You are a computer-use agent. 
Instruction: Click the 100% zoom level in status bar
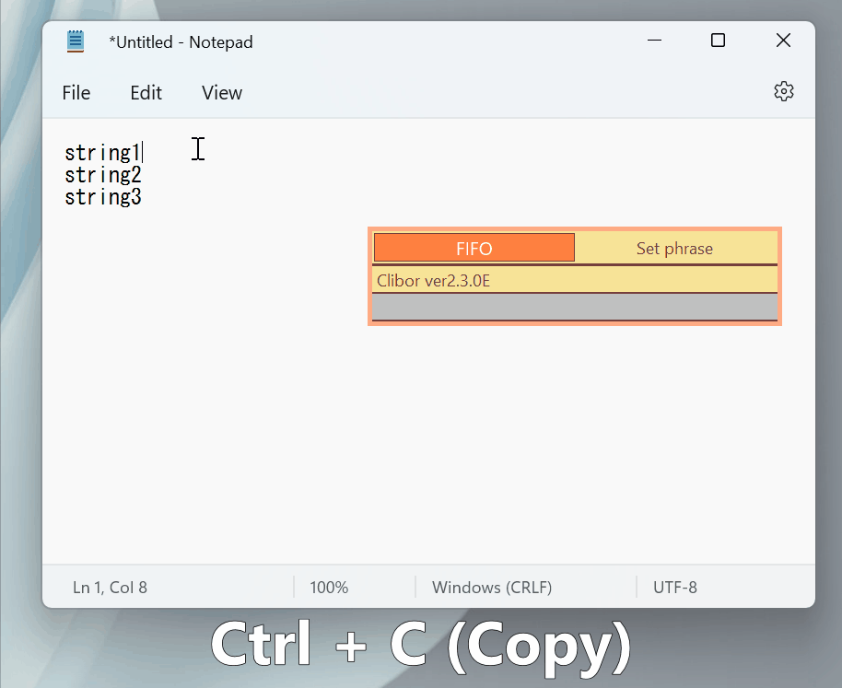[329, 588]
